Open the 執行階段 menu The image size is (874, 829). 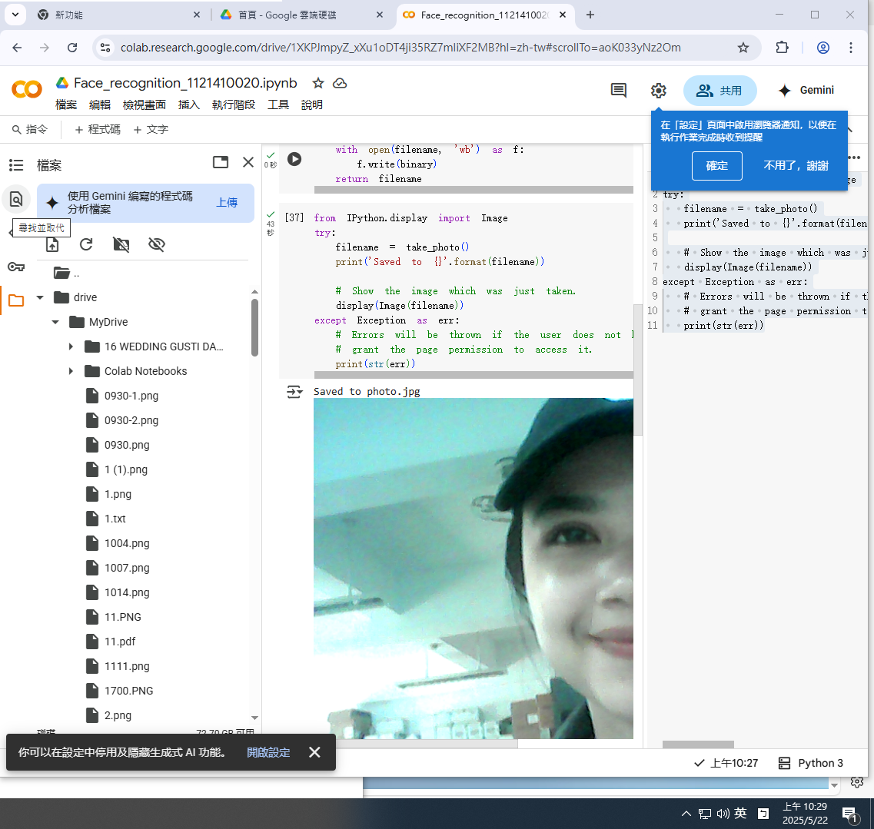pos(233,104)
